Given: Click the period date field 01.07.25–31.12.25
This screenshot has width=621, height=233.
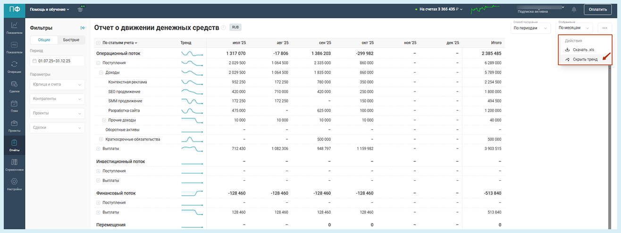Looking at the screenshot, I should tap(57, 61).
